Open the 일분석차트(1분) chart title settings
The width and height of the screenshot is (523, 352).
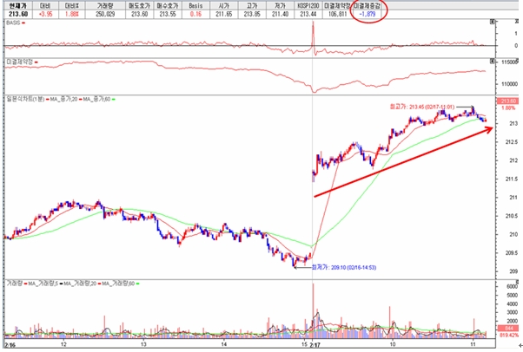pos(25,101)
